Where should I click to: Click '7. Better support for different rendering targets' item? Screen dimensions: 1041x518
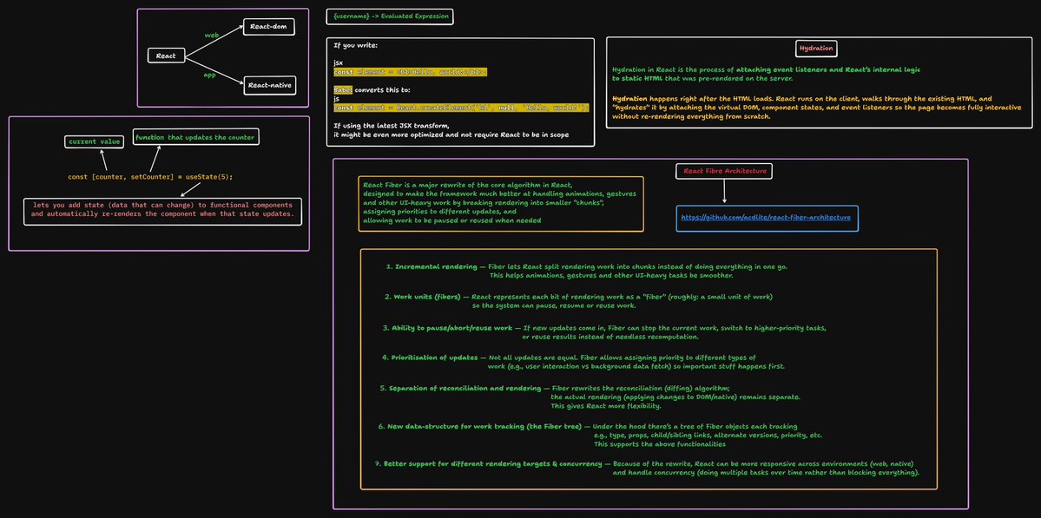[648, 469]
